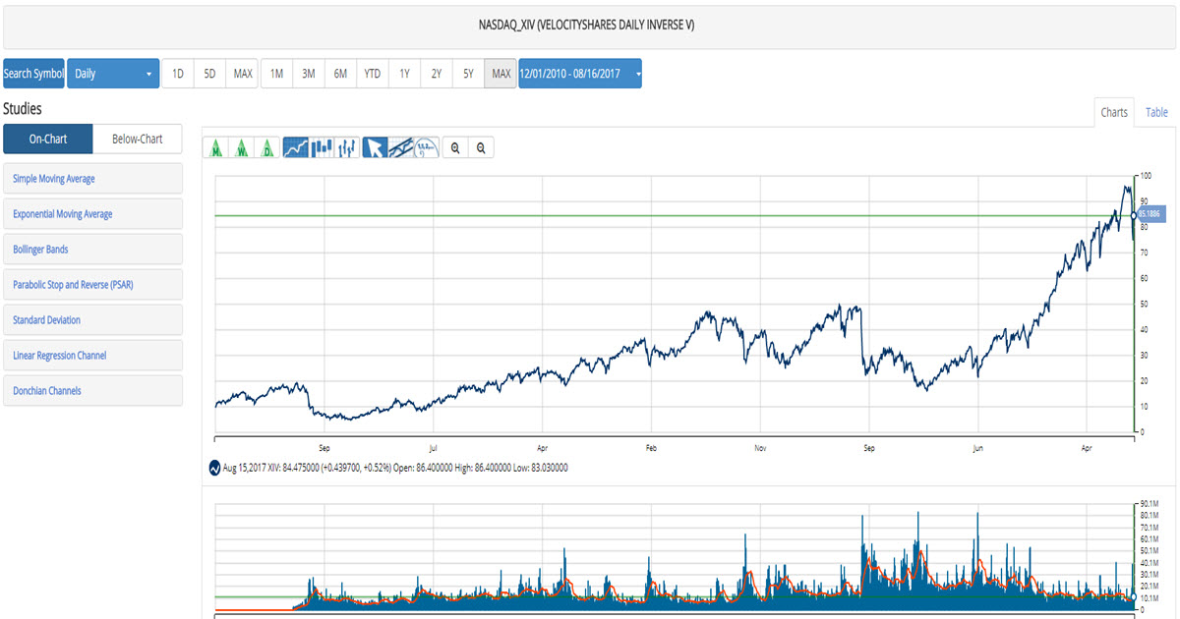
Task: Switch to the Charts tab
Action: pos(1114,112)
